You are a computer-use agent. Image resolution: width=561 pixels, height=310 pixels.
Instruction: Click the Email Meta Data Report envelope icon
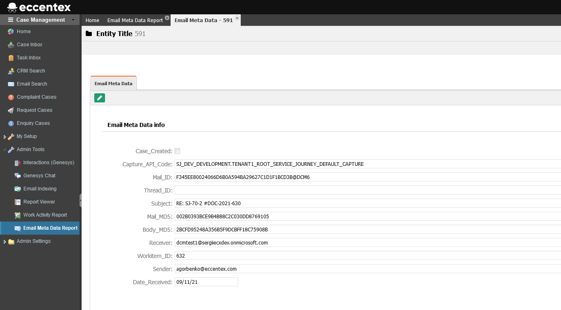pos(18,228)
